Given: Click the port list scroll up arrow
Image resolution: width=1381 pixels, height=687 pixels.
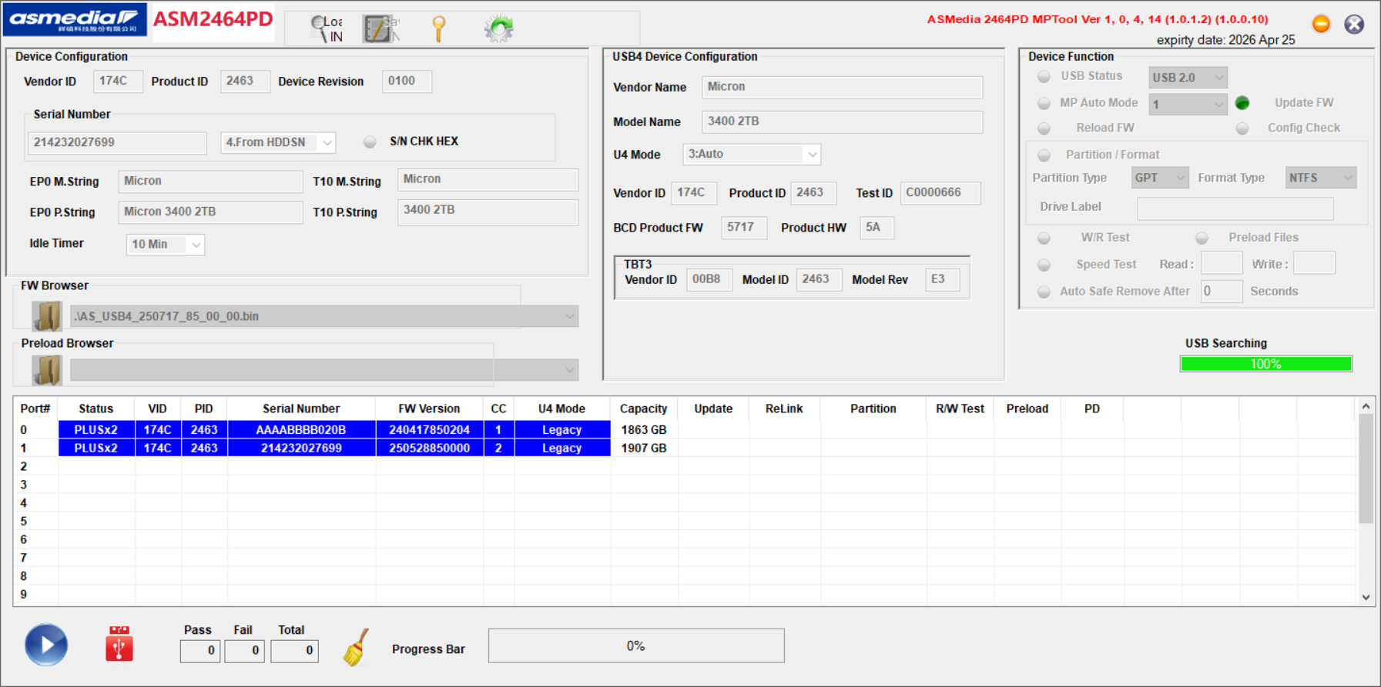Looking at the screenshot, I should click(x=1366, y=406).
